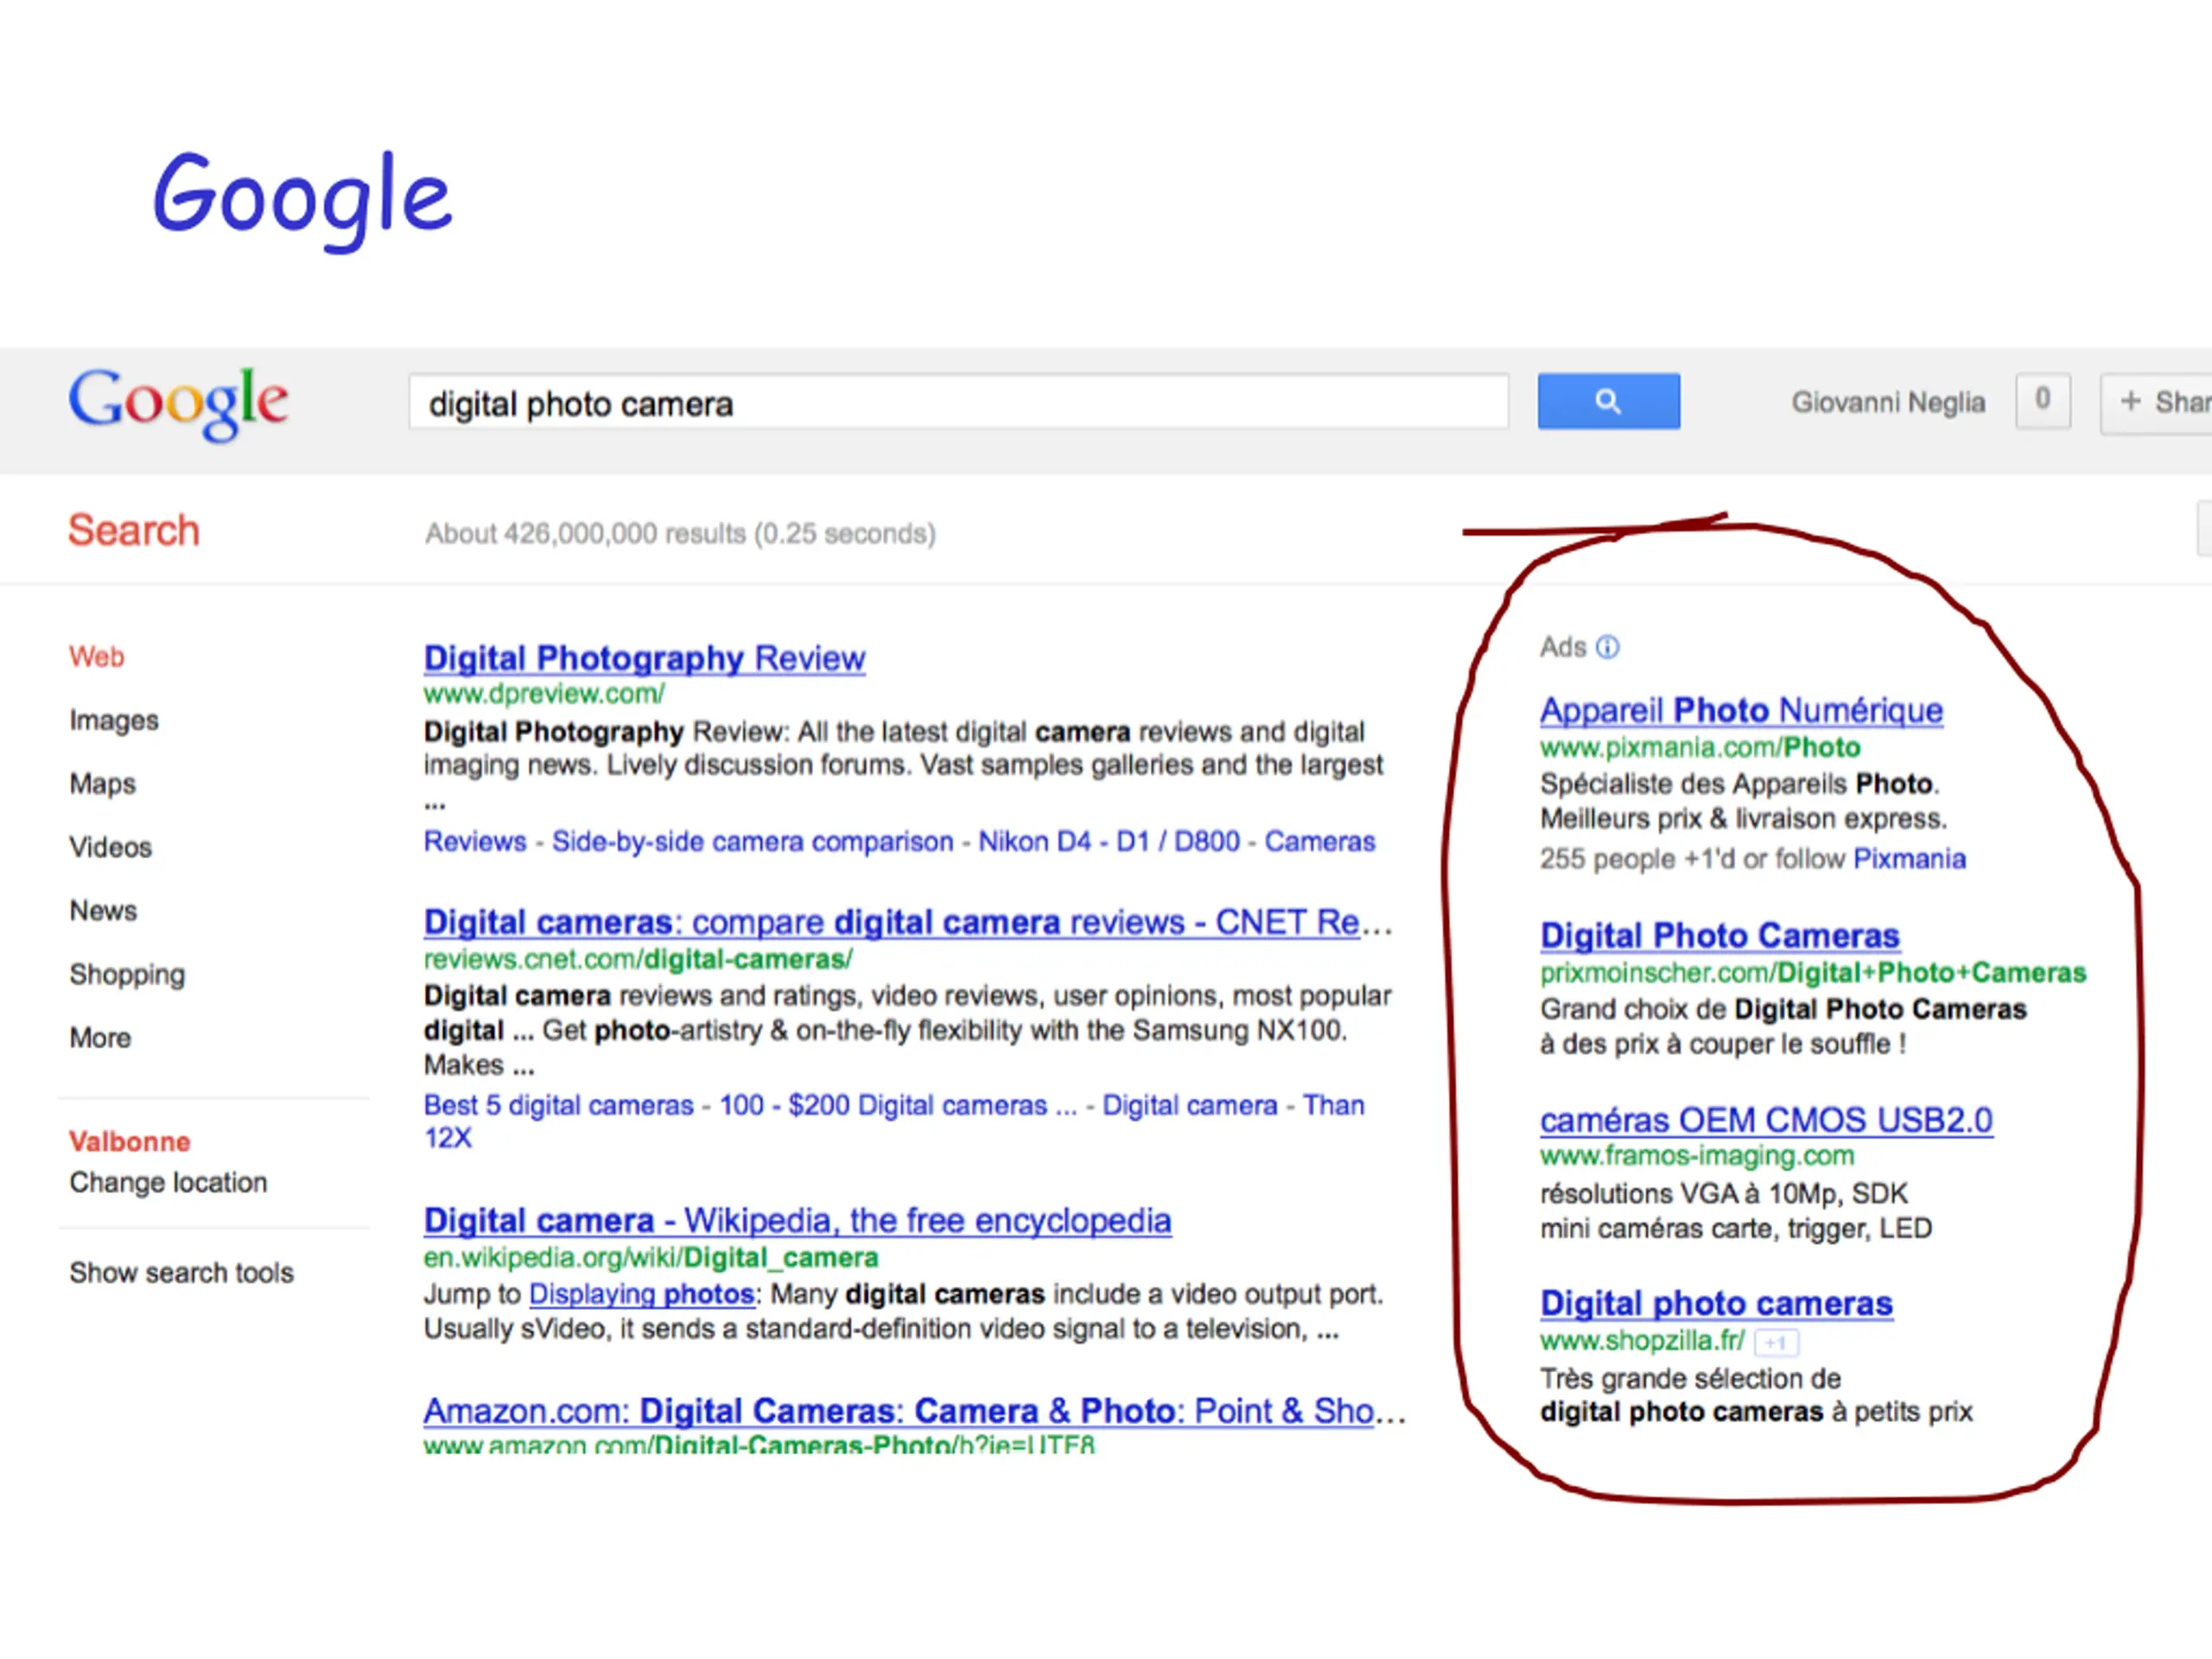The width and height of the screenshot is (2212, 1659).
Task: Click en.wikipedia.org/wiki/Digital_camera URL text
Action: [651, 1258]
